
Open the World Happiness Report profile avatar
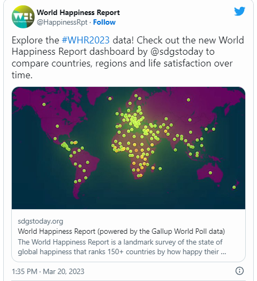click(23, 17)
